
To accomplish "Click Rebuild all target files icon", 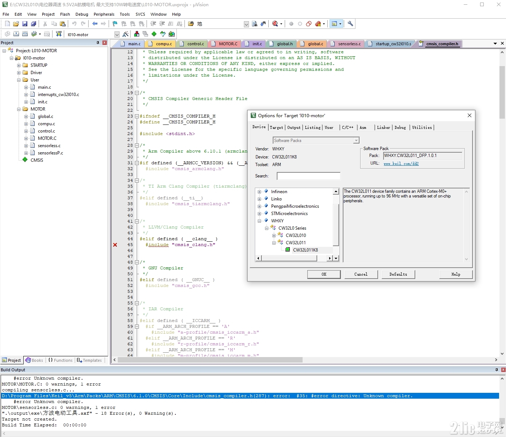I will (x=25, y=34).
